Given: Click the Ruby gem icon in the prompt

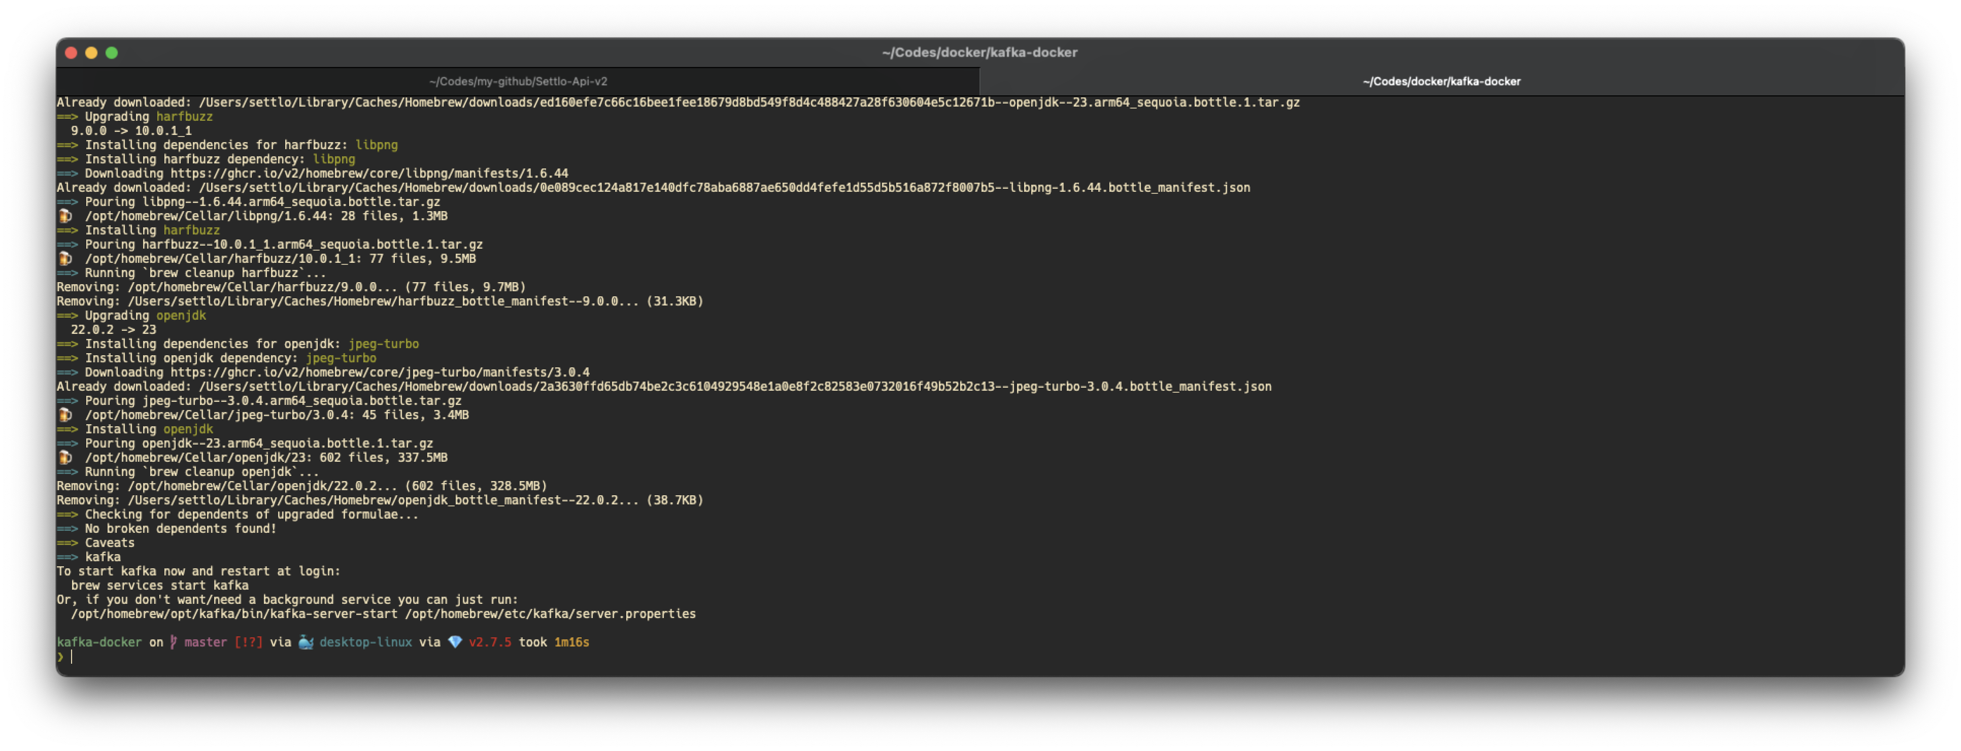Looking at the screenshot, I should (x=455, y=642).
